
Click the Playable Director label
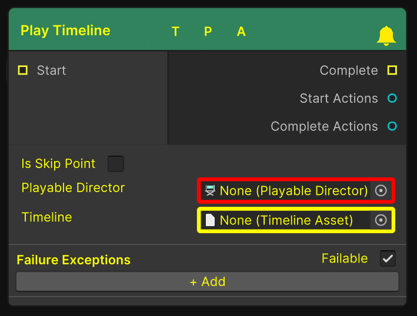(x=73, y=188)
